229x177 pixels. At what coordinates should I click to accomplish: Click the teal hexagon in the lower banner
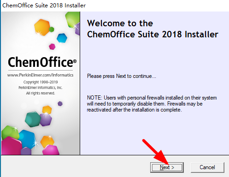point(33,119)
